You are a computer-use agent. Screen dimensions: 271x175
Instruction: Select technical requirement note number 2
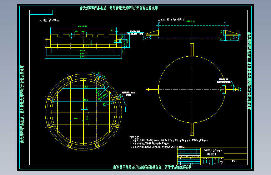150,144
